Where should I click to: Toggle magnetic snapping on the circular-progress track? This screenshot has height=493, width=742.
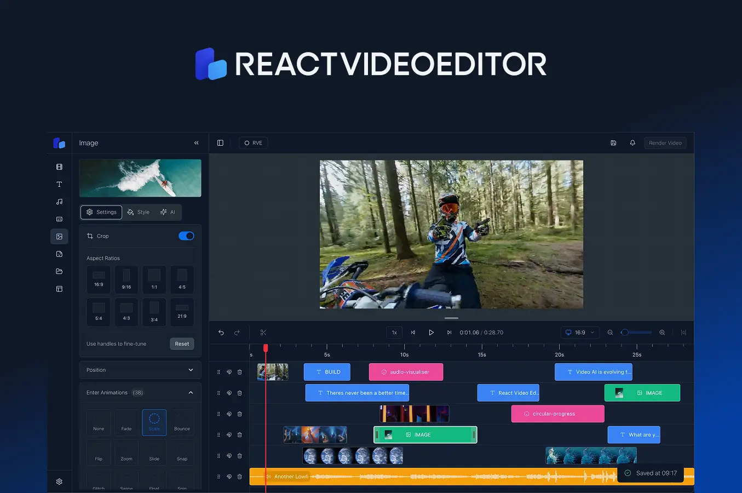coord(229,414)
